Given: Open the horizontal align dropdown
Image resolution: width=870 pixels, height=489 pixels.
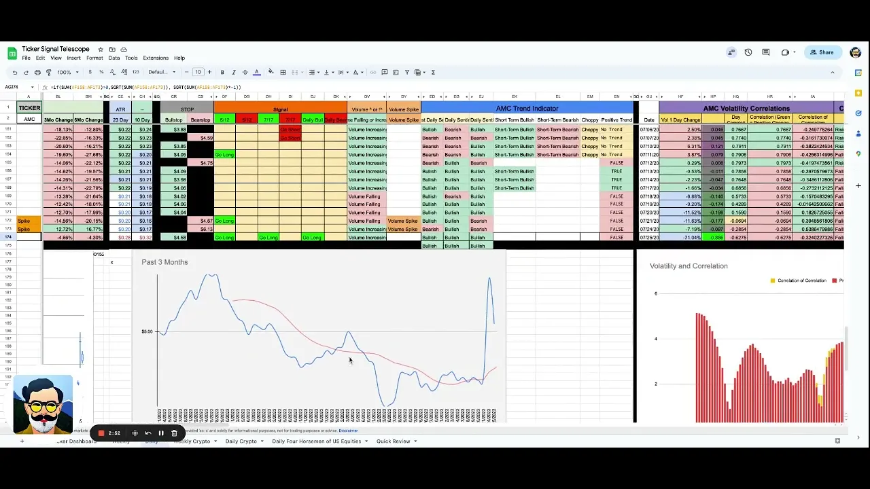Looking at the screenshot, I should (313, 72).
